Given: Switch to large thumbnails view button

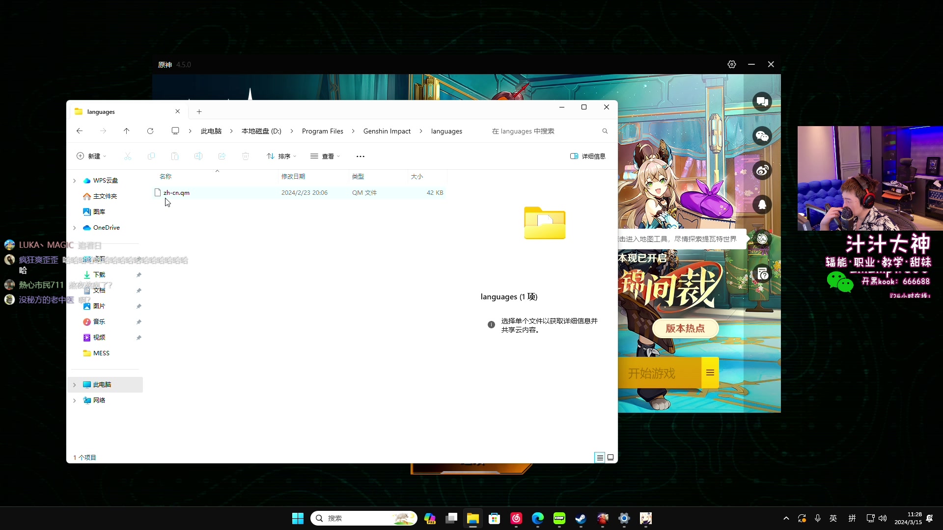Looking at the screenshot, I should [x=610, y=457].
